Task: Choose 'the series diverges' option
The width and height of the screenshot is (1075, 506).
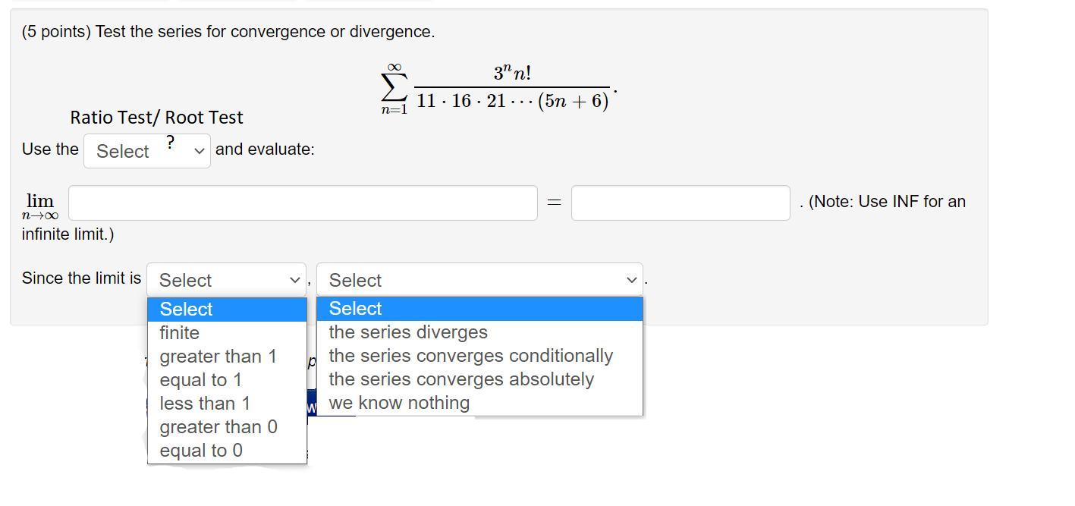Action: pos(407,332)
